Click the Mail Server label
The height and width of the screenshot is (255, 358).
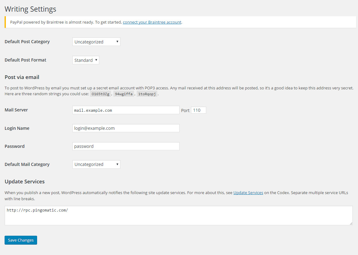click(x=16, y=110)
